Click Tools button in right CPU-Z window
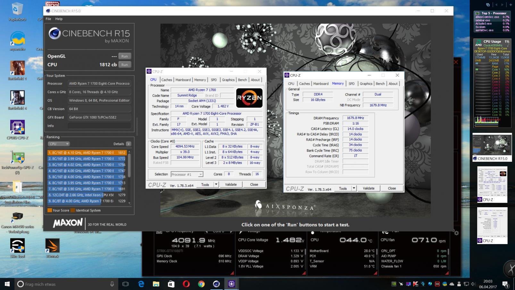 coord(343,188)
